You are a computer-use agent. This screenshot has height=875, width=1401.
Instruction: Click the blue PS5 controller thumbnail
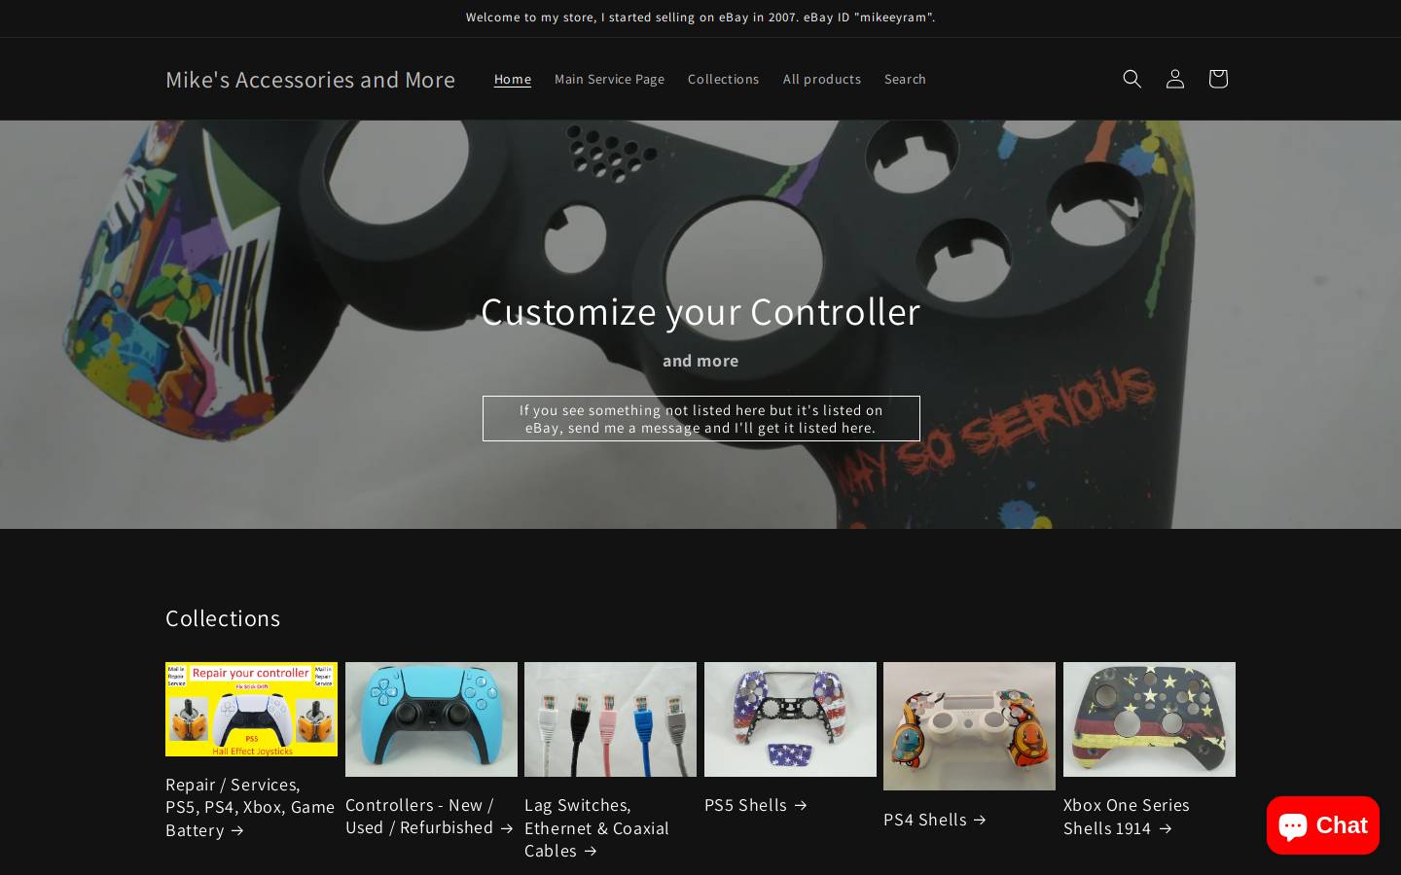point(431,719)
